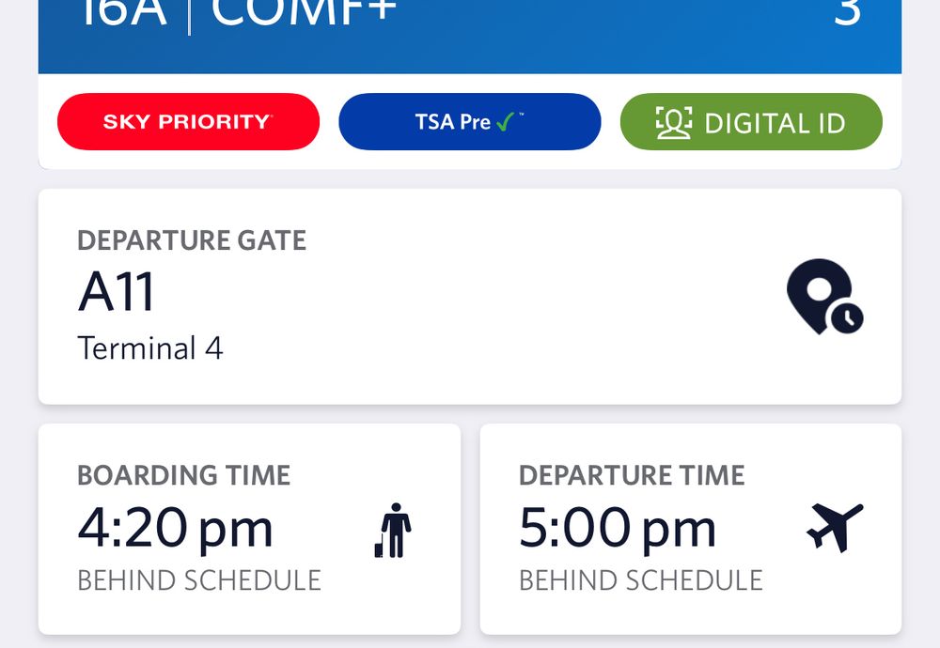Tap the 5:00 pm departure time
Screen dimensions: 940x648
(618, 528)
